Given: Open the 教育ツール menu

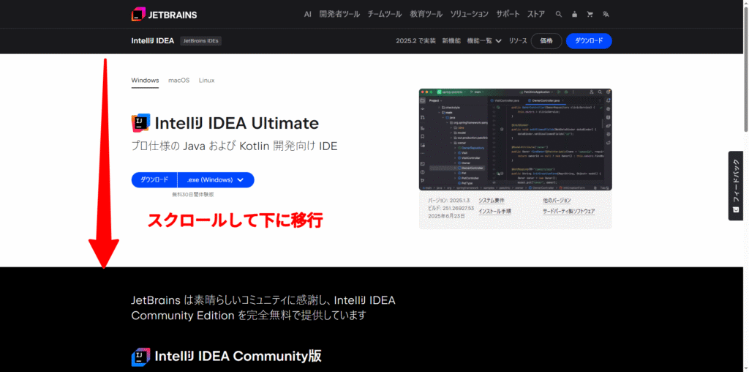Looking at the screenshot, I should click(x=426, y=15).
